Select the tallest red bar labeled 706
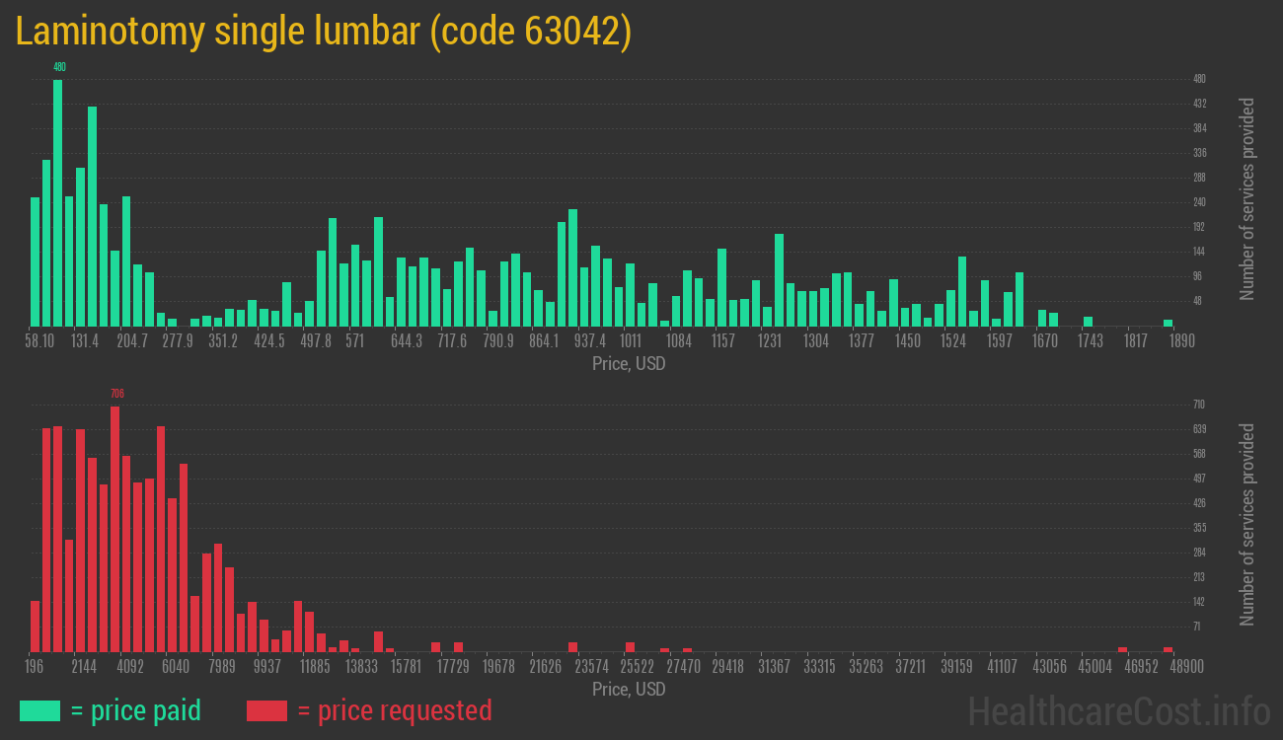The width and height of the screenshot is (1283, 740). pyautogui.click(x=115, y=528)
